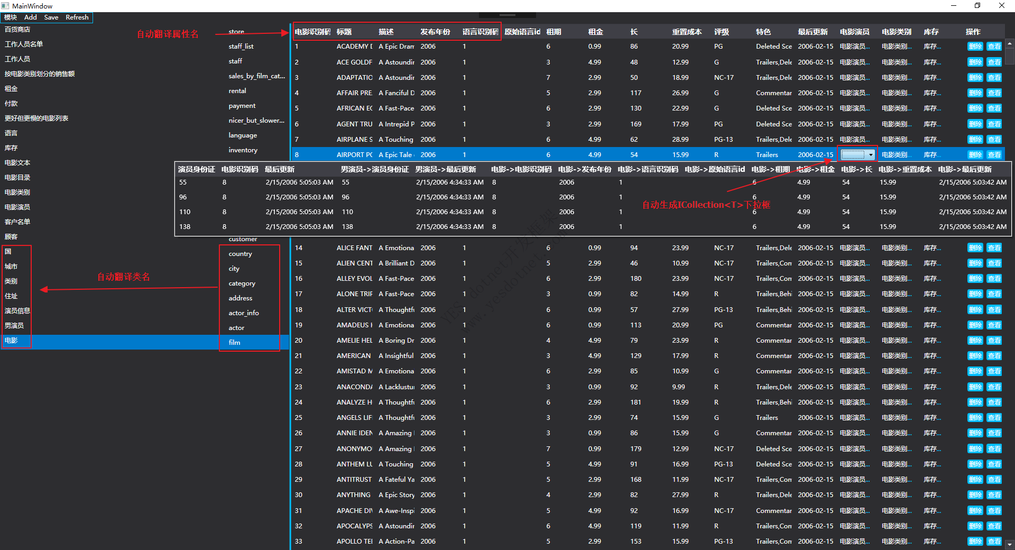Select 电影文本 in the module list
The image size is (1015, 550).
[x=17, y=163]
